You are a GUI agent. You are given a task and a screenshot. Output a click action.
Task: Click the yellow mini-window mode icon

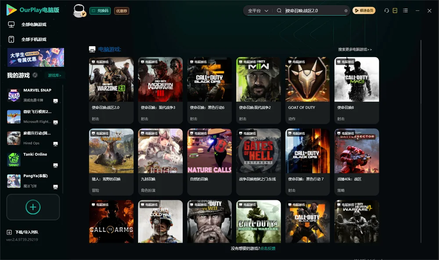[395, 11]
